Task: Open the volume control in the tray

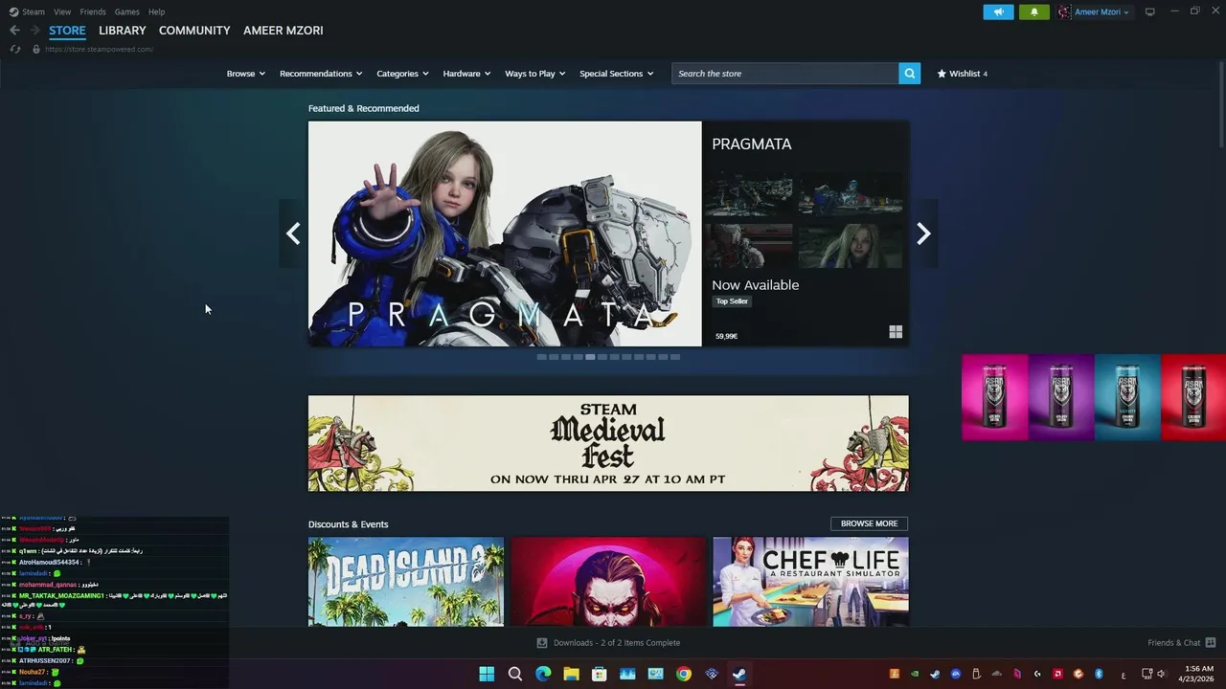Action: tap(1161, 674)
